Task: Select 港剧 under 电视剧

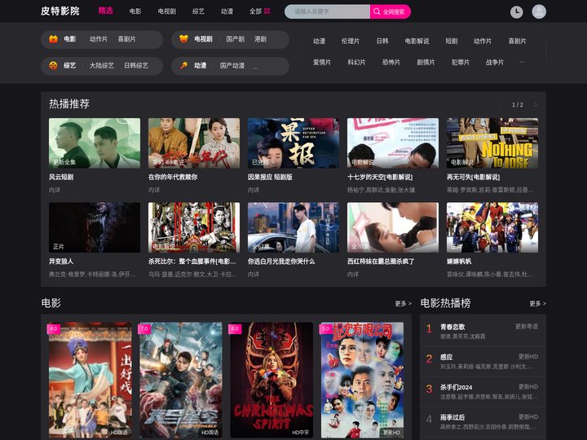Action: pyautogui.click(x=260, y=39)
